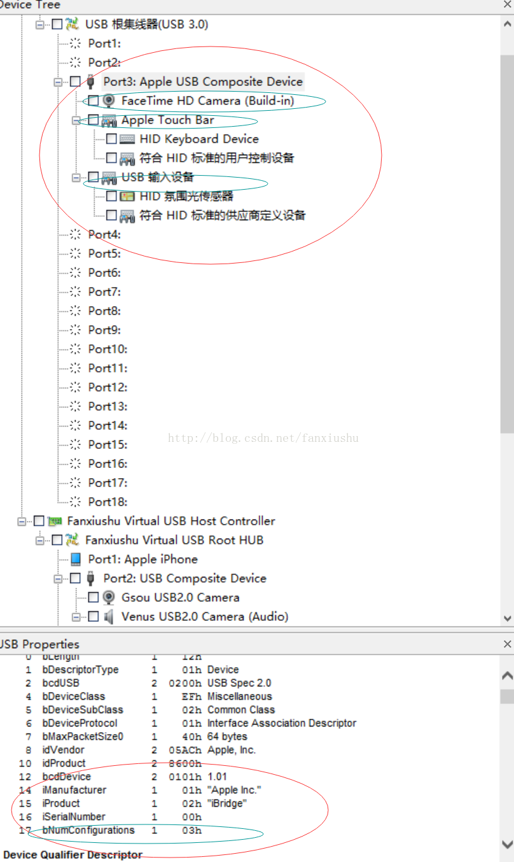514x862 pixels.
Task: Close the USB Properties panel
Action: tap(507, 644)
